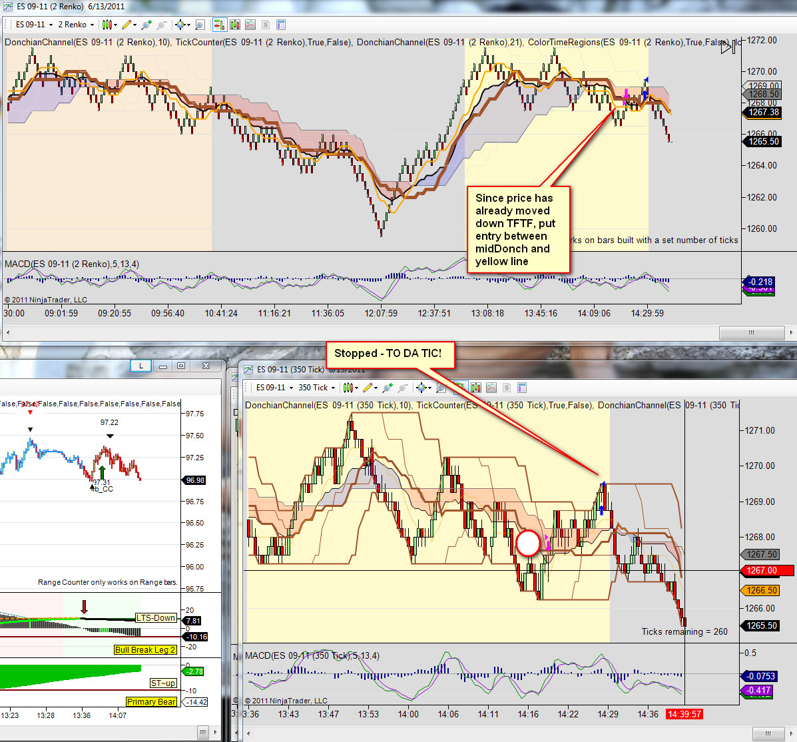797x742 pixels.
Task: Click the 350 Tick chart scrollbar thumb
Action: (768, 733)
